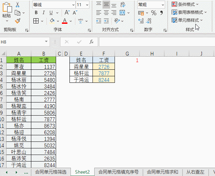Open Clipboard (剪贴板) dialog launcher
This screenshot has width=215, height=176.
click(x=27, y=30)
